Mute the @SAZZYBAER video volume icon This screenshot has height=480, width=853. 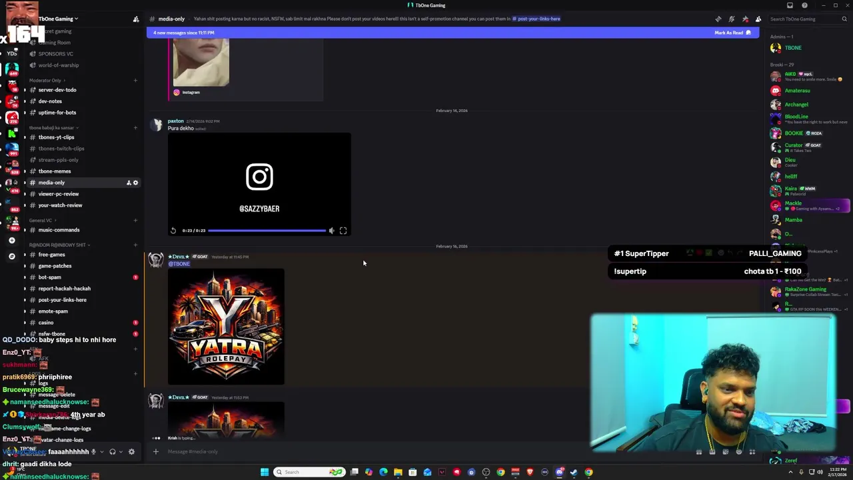pos(331,231)
